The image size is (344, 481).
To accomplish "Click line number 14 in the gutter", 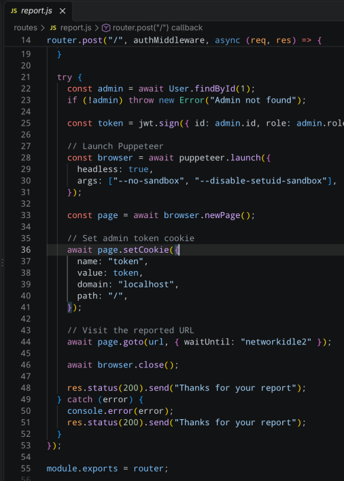I will [26, 41].
